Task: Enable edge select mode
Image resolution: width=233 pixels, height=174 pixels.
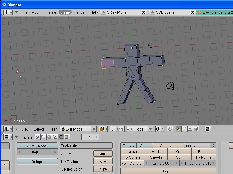Action: (x=184, y=129)
